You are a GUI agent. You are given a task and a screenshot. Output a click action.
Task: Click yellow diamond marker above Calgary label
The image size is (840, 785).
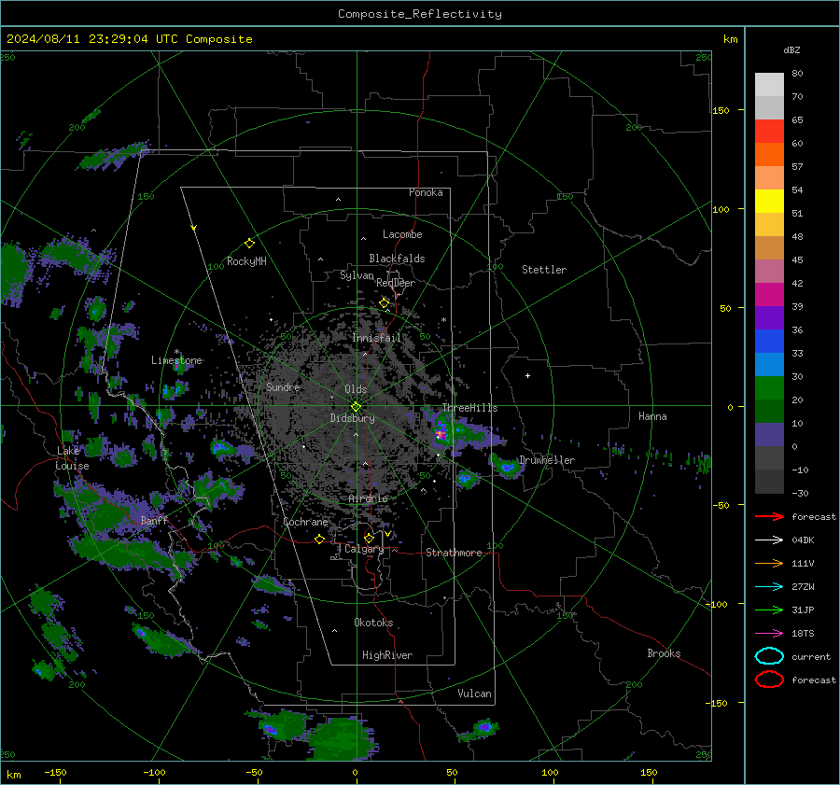pyautogui.click(x=369, y=538)
